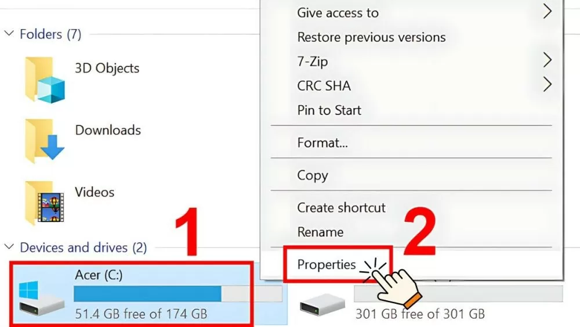The image size is (580, 327).
Task: Click the Downloads folder label
Action: [x=108, y=130]
